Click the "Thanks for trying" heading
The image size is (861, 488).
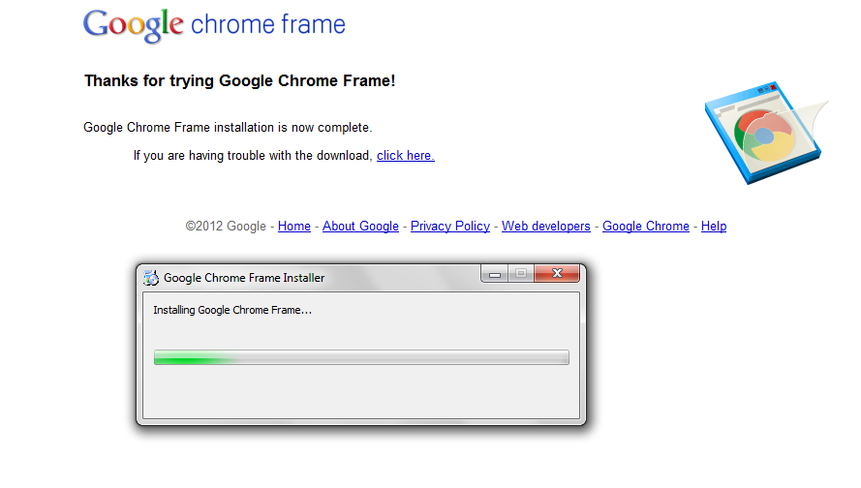tap(239, 81)
